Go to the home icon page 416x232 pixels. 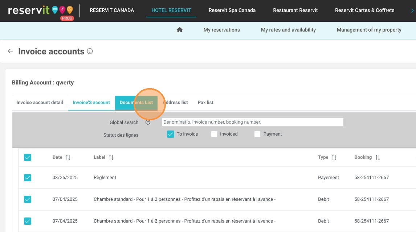point(180,30)
